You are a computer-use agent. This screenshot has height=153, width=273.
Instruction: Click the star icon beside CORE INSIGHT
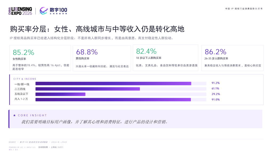pos(14,115)
